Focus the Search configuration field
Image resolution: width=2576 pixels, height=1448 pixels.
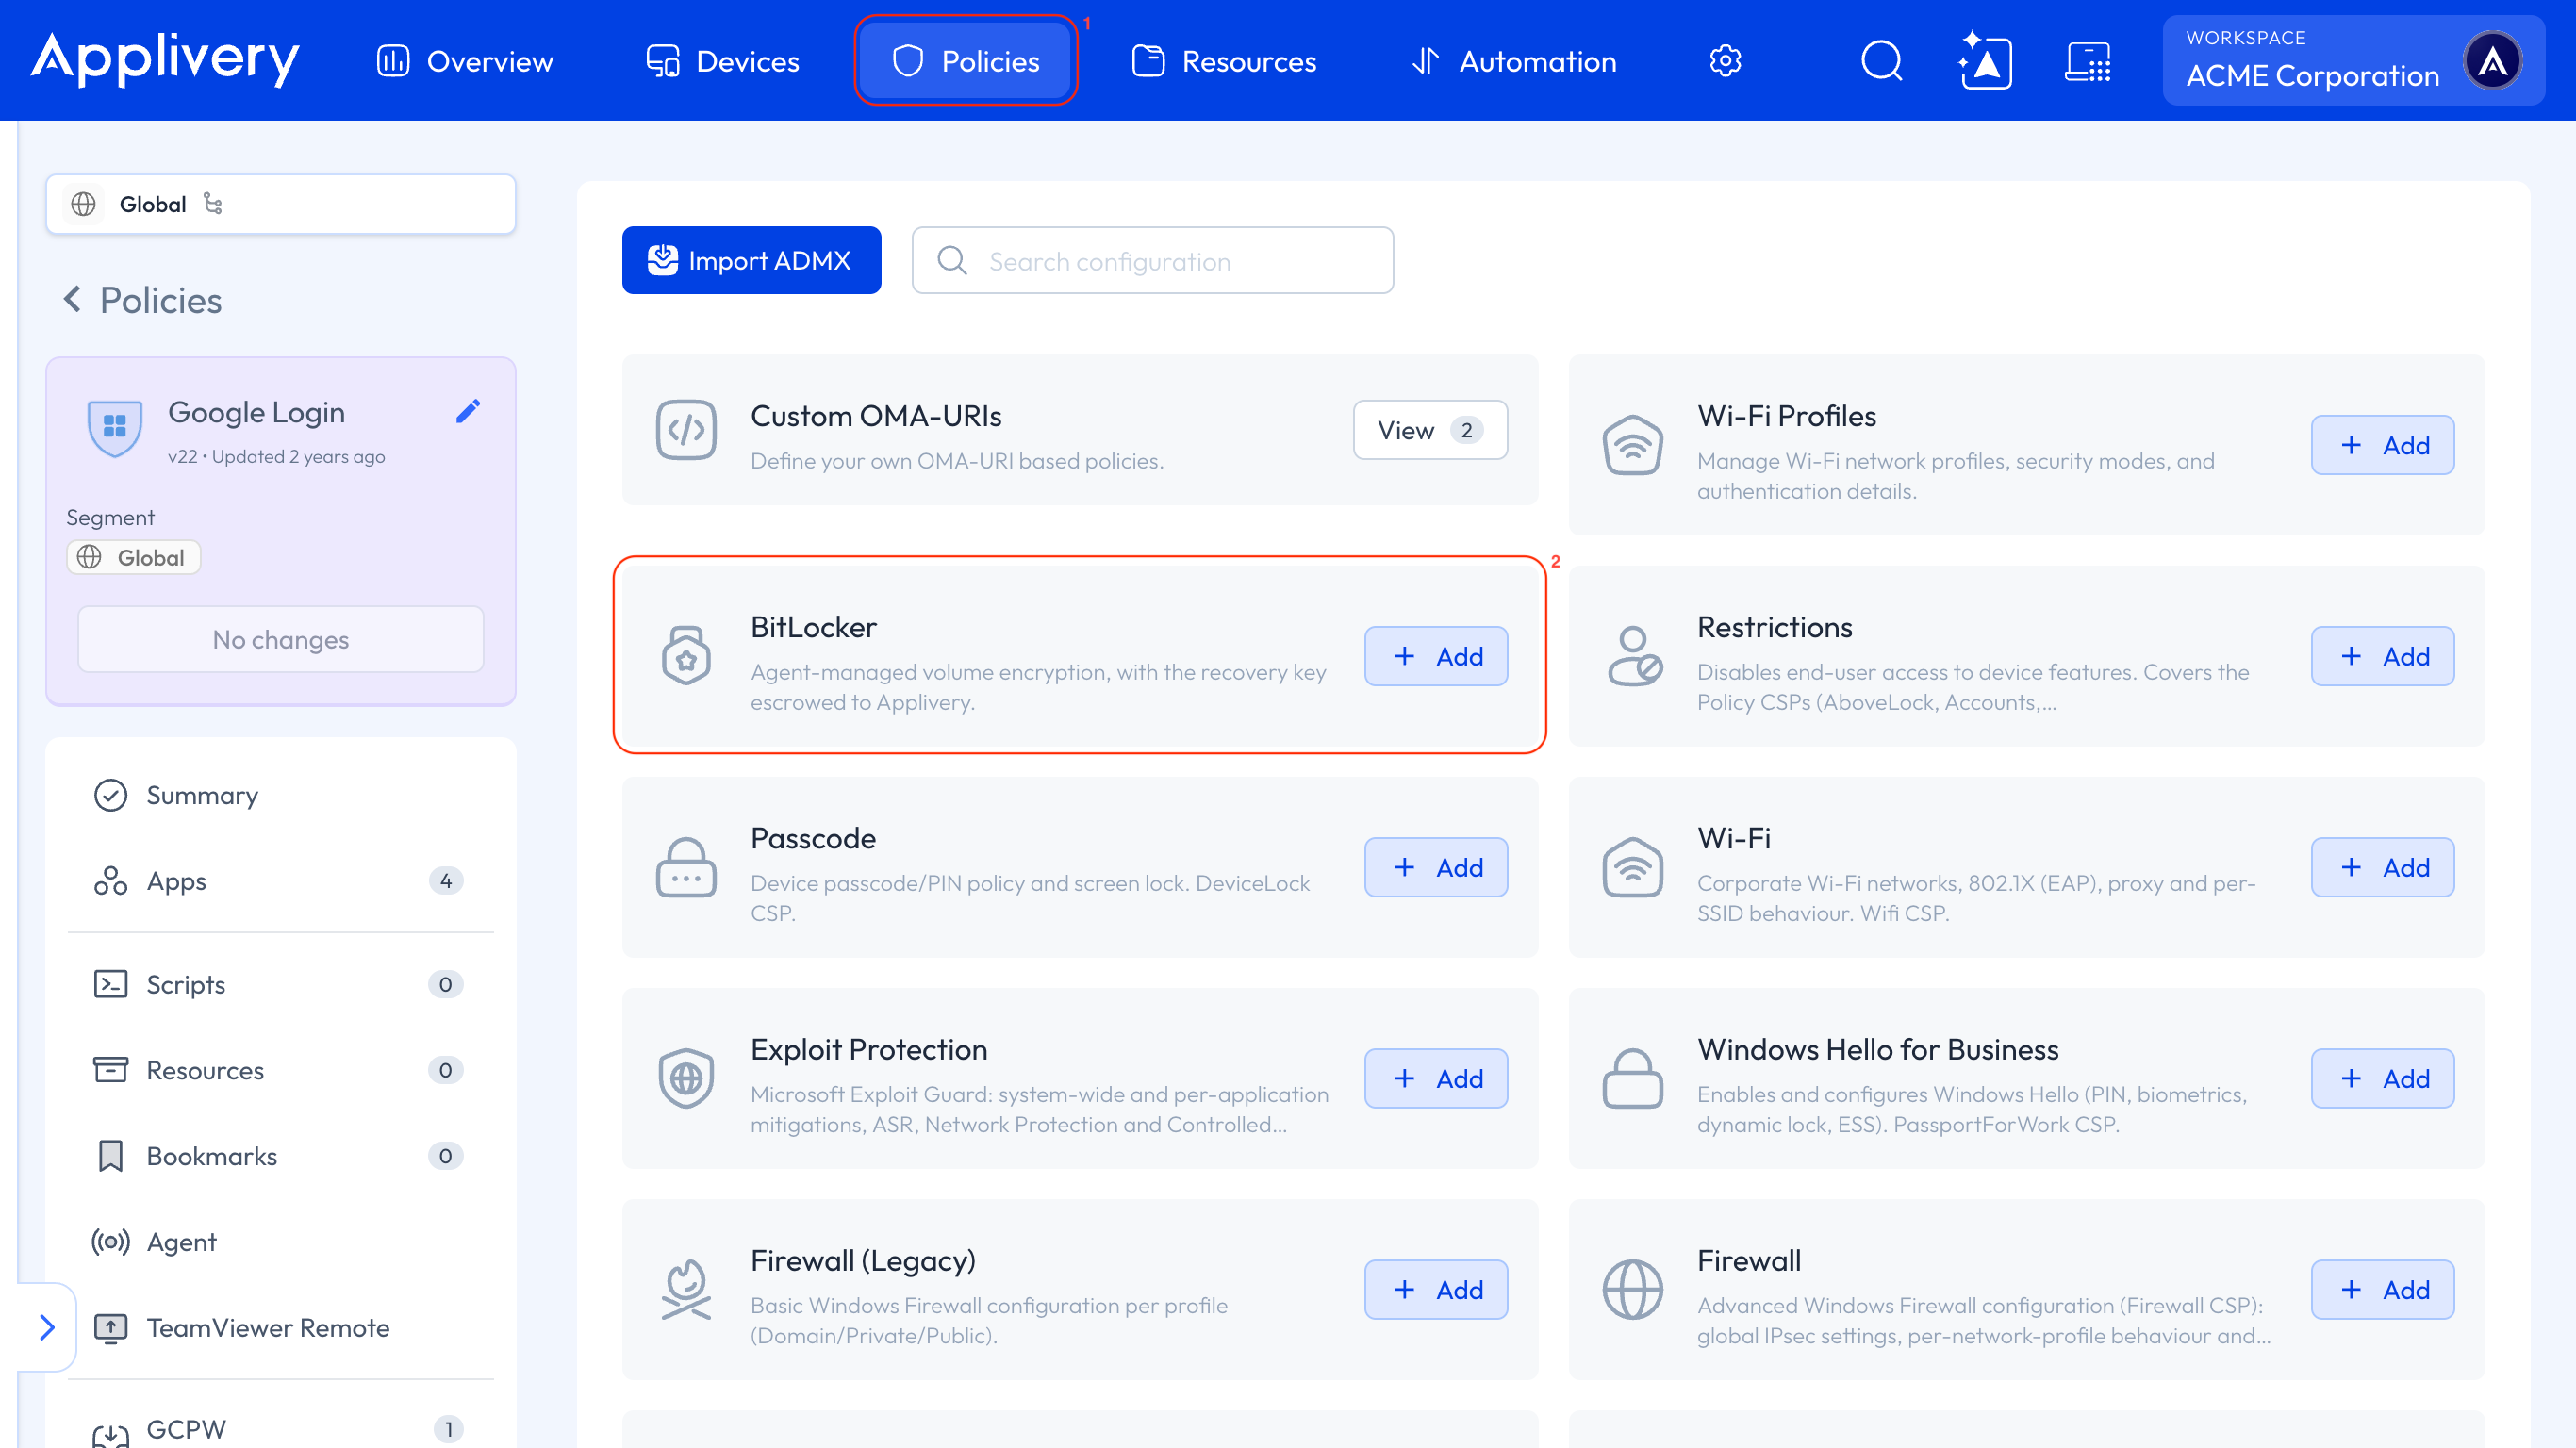coord(1152,260)
